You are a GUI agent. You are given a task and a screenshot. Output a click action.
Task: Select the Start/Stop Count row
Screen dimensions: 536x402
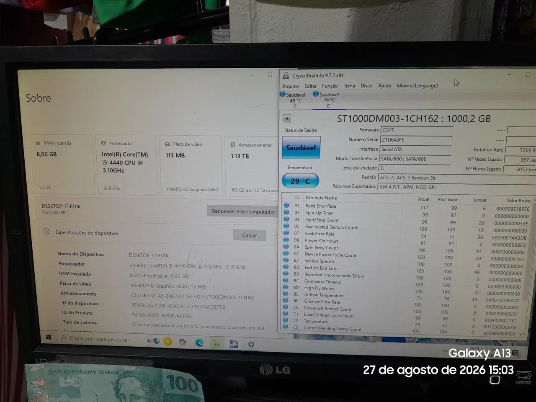point(406,221)
